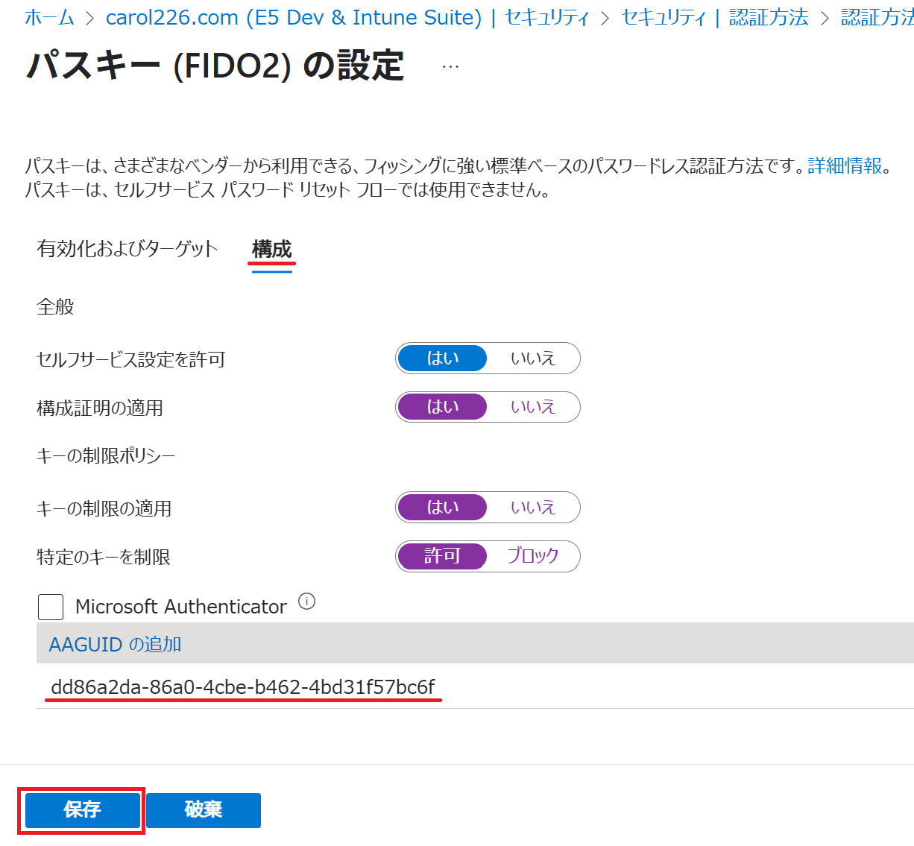
Task: Discard changes with the 破棄 button
Action: tap(204, 810)
